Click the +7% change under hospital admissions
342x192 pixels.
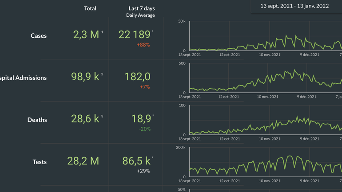point(145,87)
